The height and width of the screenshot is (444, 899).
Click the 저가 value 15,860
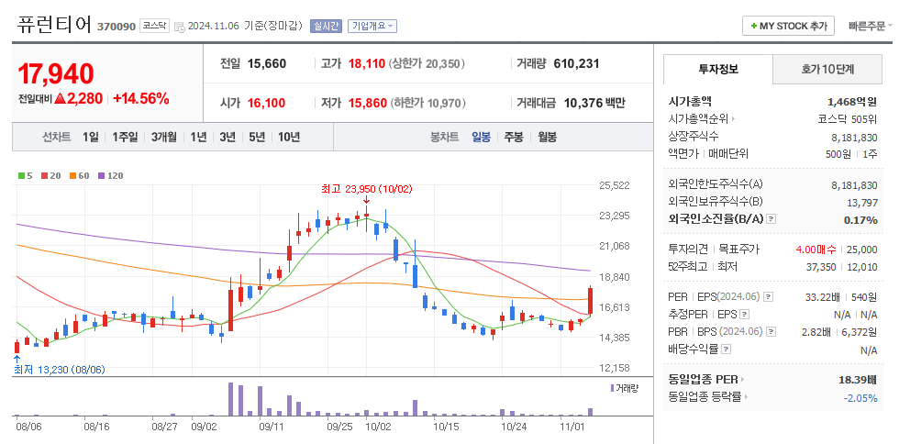pyautogui.click(x=368, y=104)
